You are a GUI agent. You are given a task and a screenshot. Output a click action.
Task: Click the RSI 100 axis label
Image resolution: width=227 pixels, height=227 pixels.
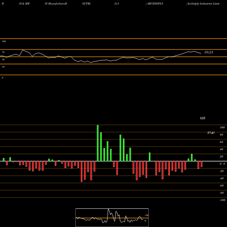pyautogui.click(x=4, y=41)
